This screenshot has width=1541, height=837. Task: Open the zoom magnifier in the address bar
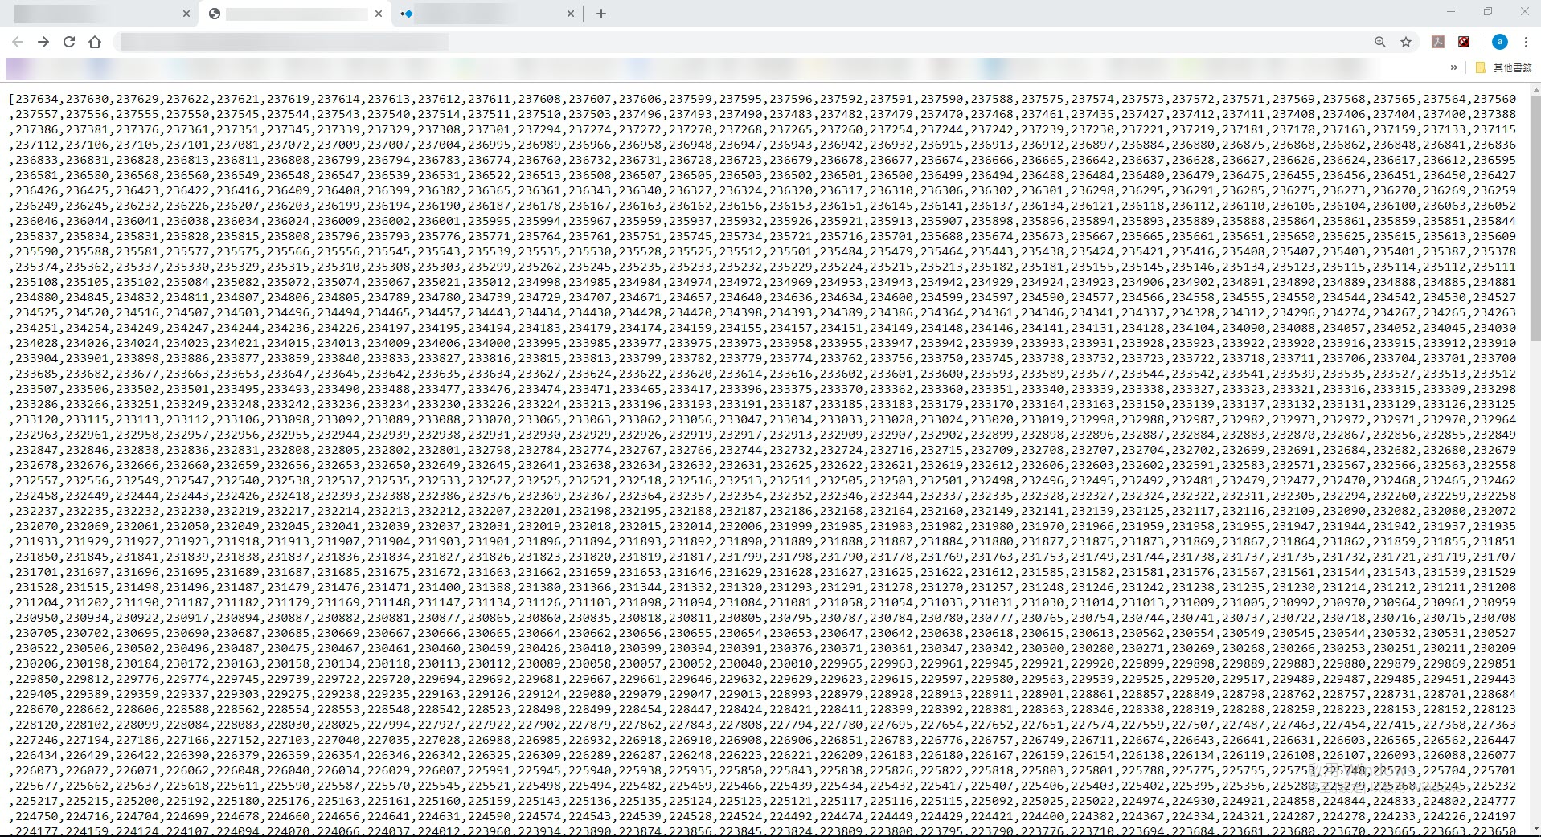tap(1380, 42)
